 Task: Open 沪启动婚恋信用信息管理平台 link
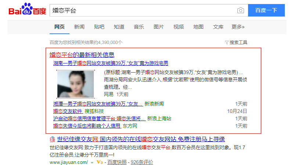pyautogui.click(x=99, y=118)
